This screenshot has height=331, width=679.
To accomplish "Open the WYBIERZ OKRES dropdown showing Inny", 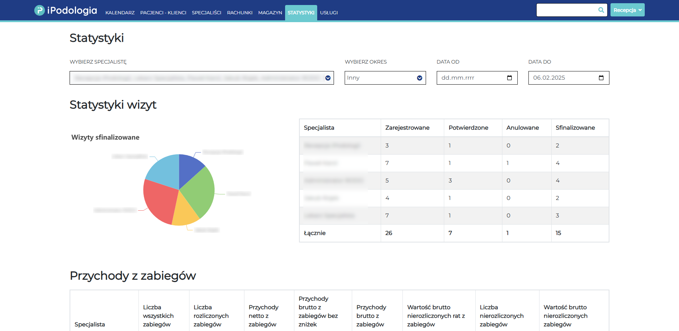I will click(419, 78).
